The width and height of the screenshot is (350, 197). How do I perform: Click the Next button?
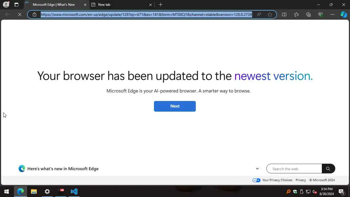coord(175,106)
